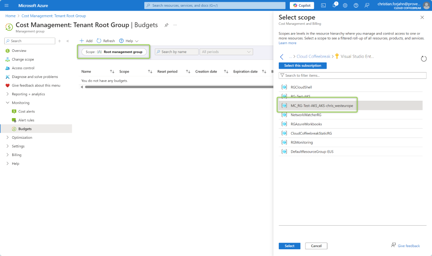This screenshot has height=256, width=432.
Task: Sort by the Name column arrows
Action: click(x=112, y=72)
